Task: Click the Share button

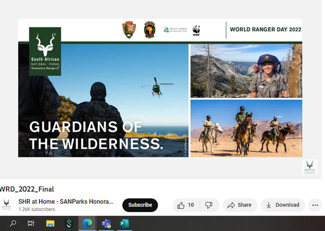Action: click(x=239, y=205)
